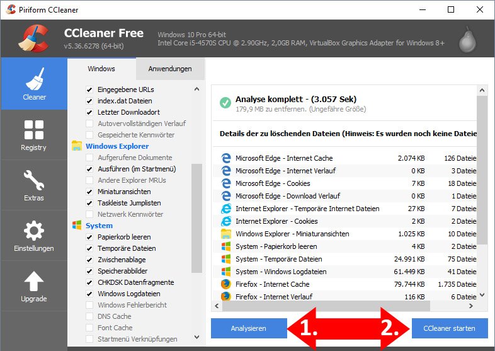Click options list vertical scrollbar thumb
Image resolution: width=495 pixels, height=351 pixels.
point(196,218)
